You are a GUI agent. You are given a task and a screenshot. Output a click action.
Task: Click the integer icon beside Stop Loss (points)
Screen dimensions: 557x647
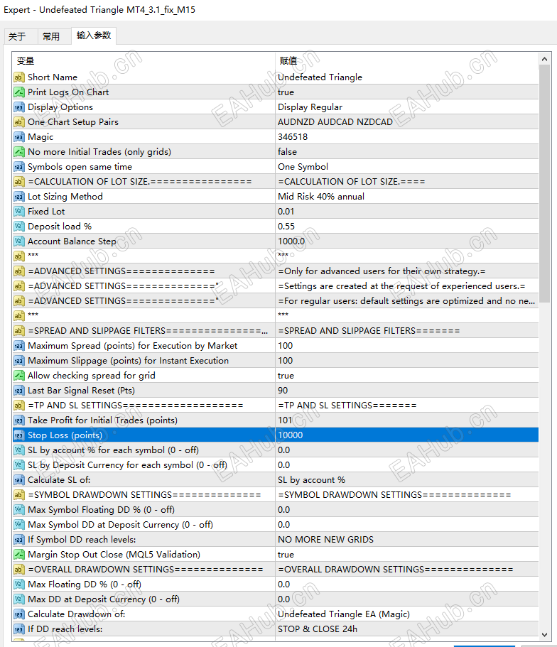click(x=19, y=435)
